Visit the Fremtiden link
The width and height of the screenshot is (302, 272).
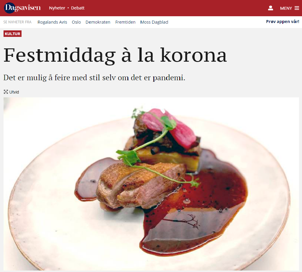click(x=125, y=22)
